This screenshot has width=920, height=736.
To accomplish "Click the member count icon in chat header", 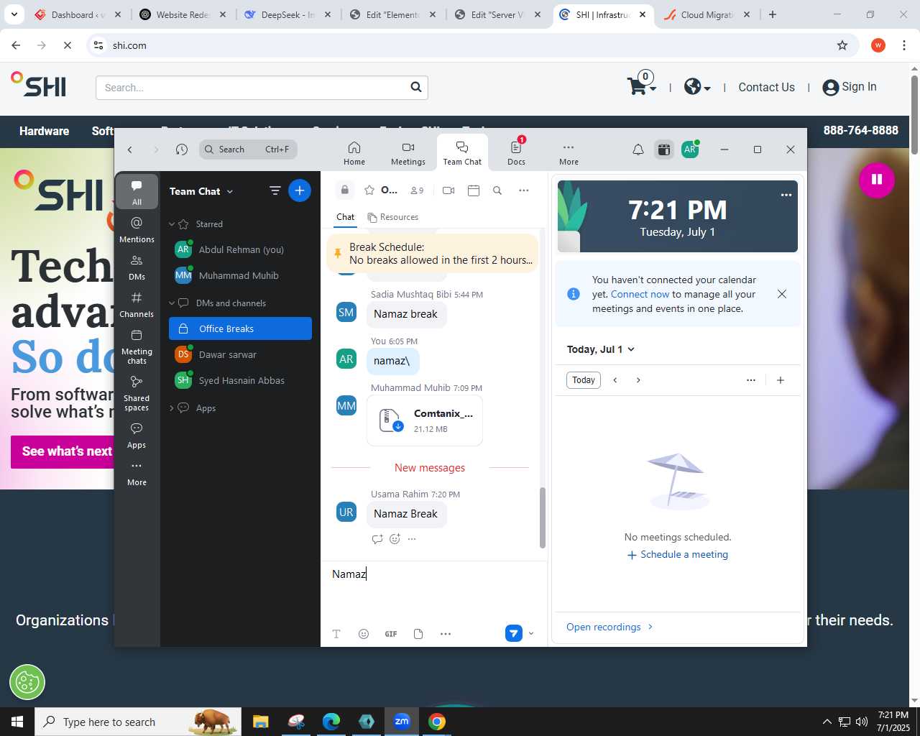I will click(417, 190).
